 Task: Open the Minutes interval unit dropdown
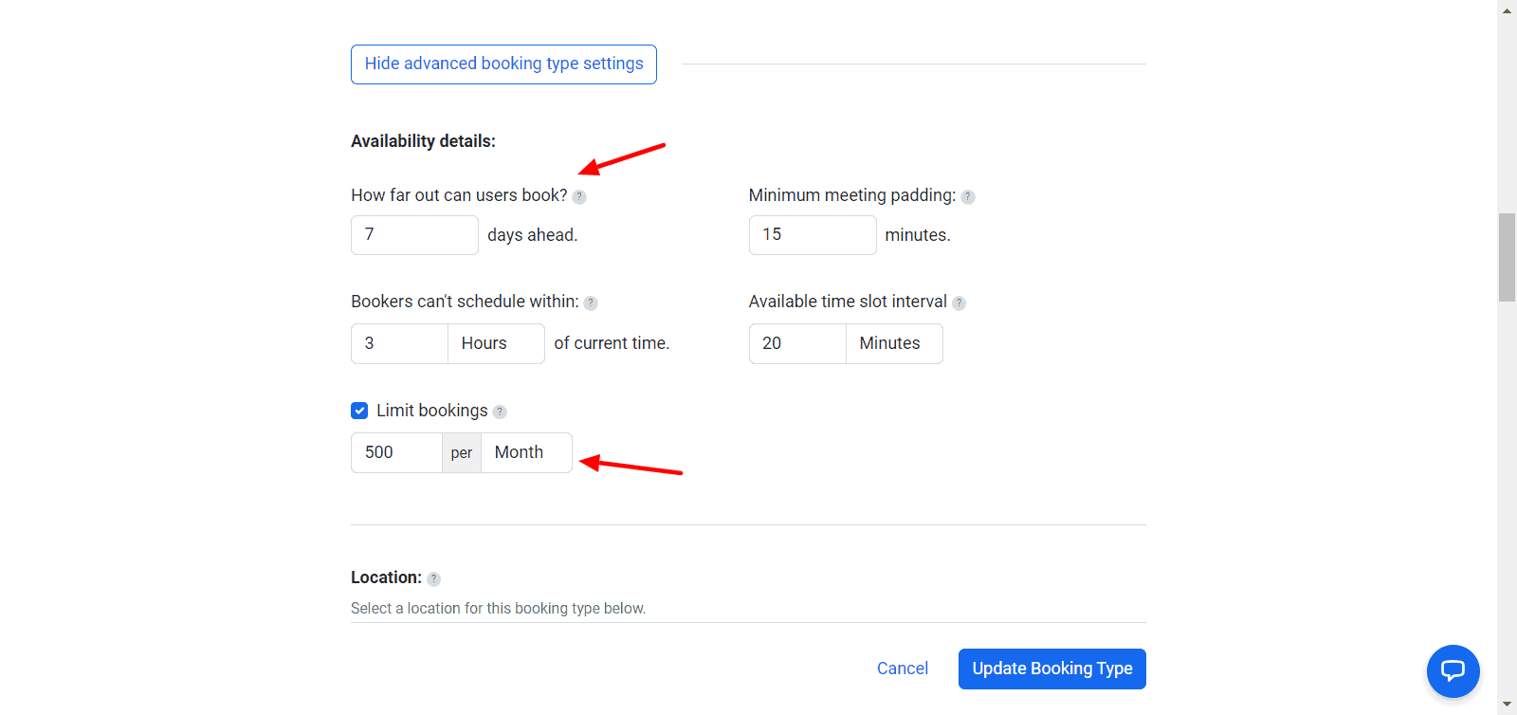[x=893, y=343]
